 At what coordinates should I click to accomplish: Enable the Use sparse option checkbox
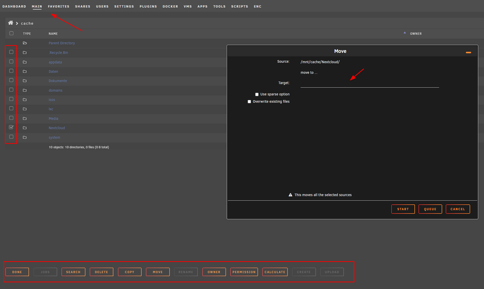pos(257,94)
